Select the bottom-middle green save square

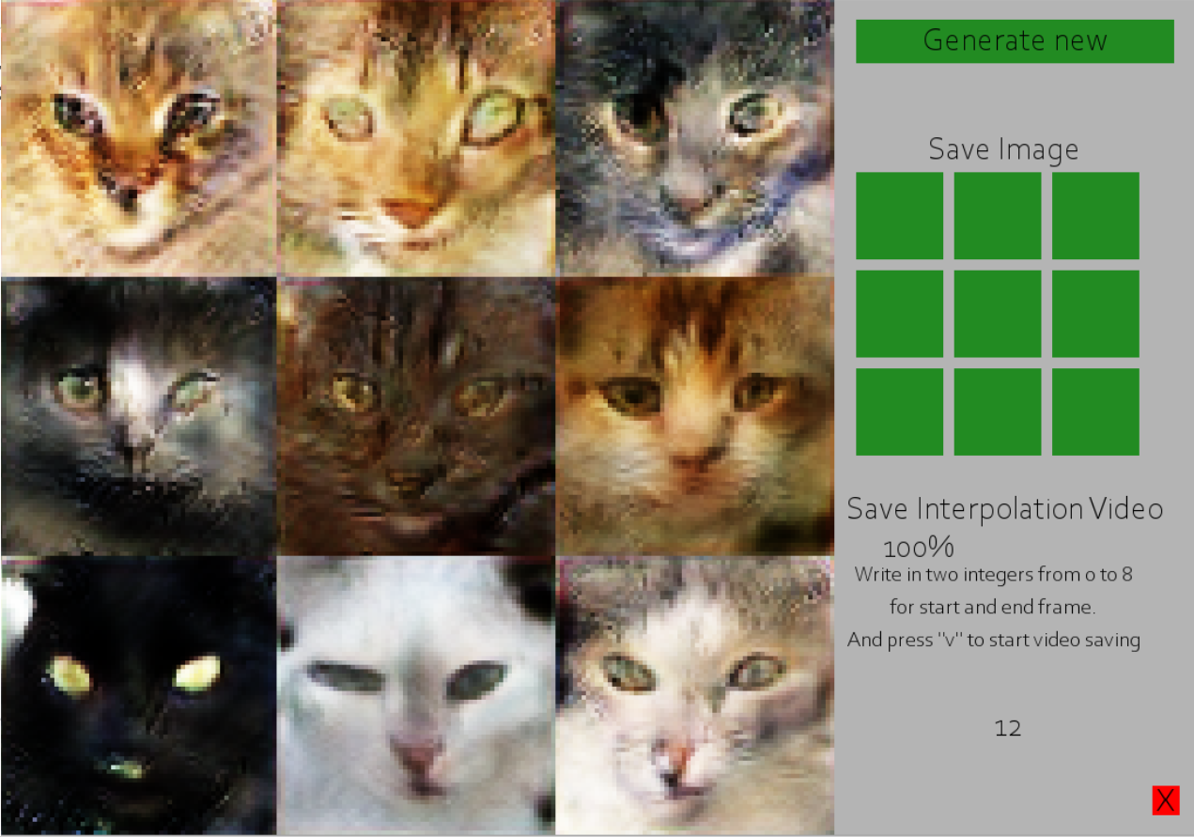coord(998,411)
